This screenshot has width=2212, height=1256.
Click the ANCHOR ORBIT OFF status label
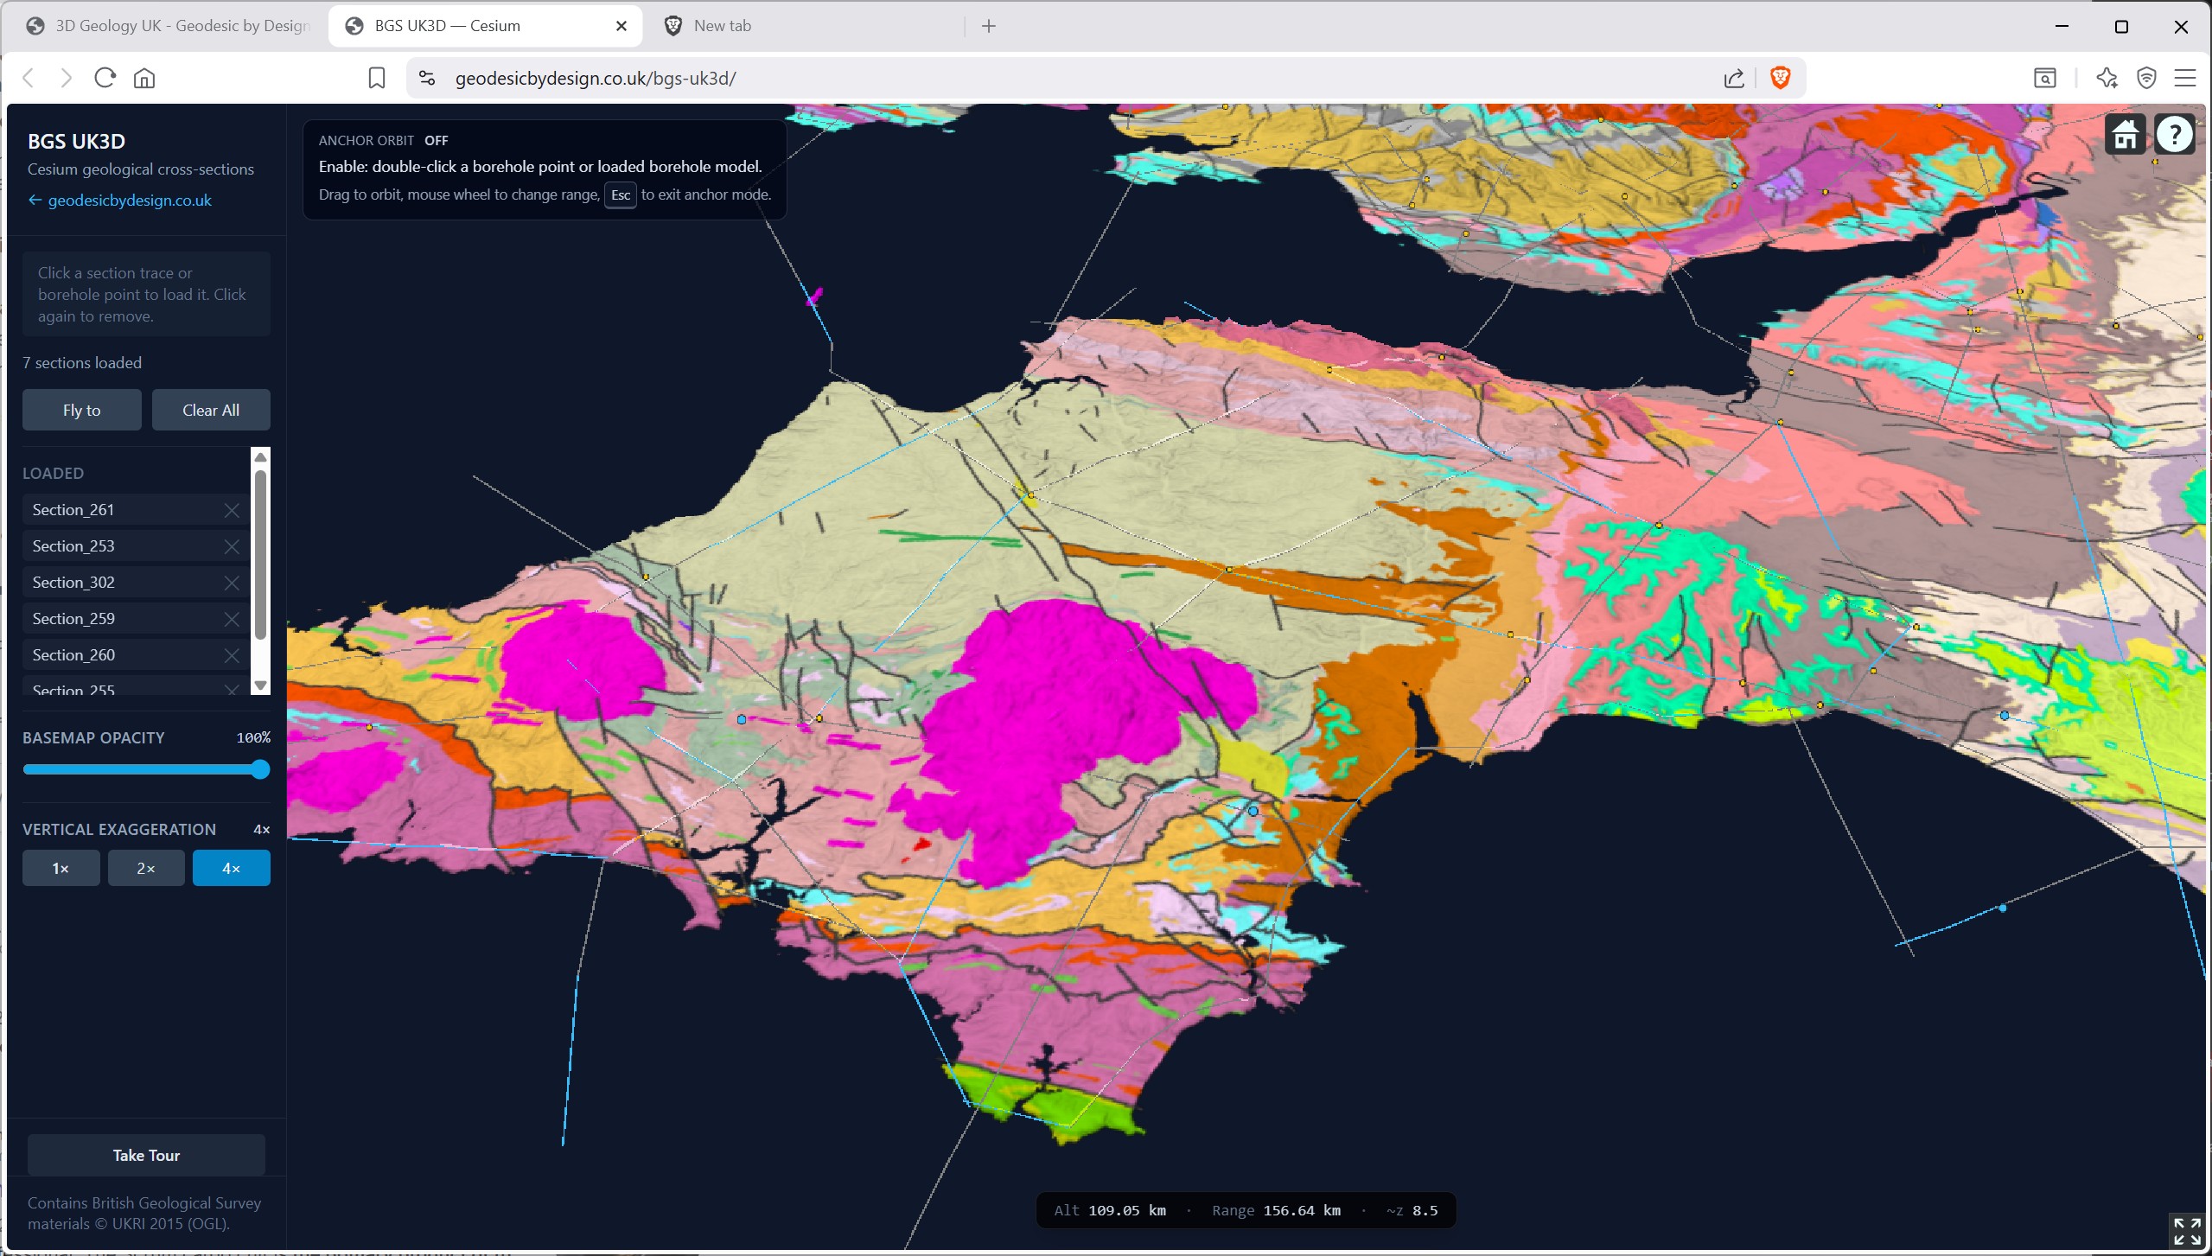pos(383,140)
